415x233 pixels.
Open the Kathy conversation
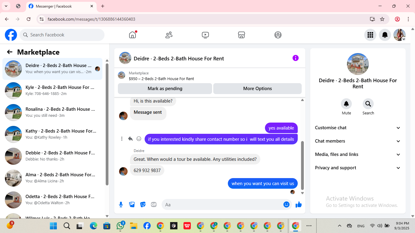53,134
